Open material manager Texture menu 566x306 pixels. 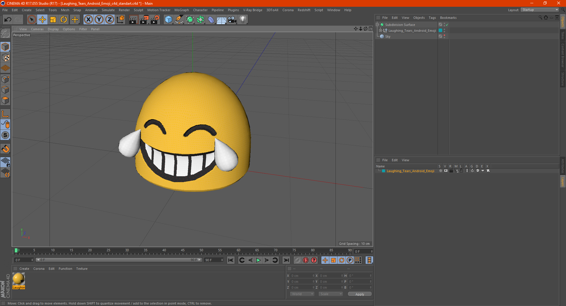coord(82,269)
